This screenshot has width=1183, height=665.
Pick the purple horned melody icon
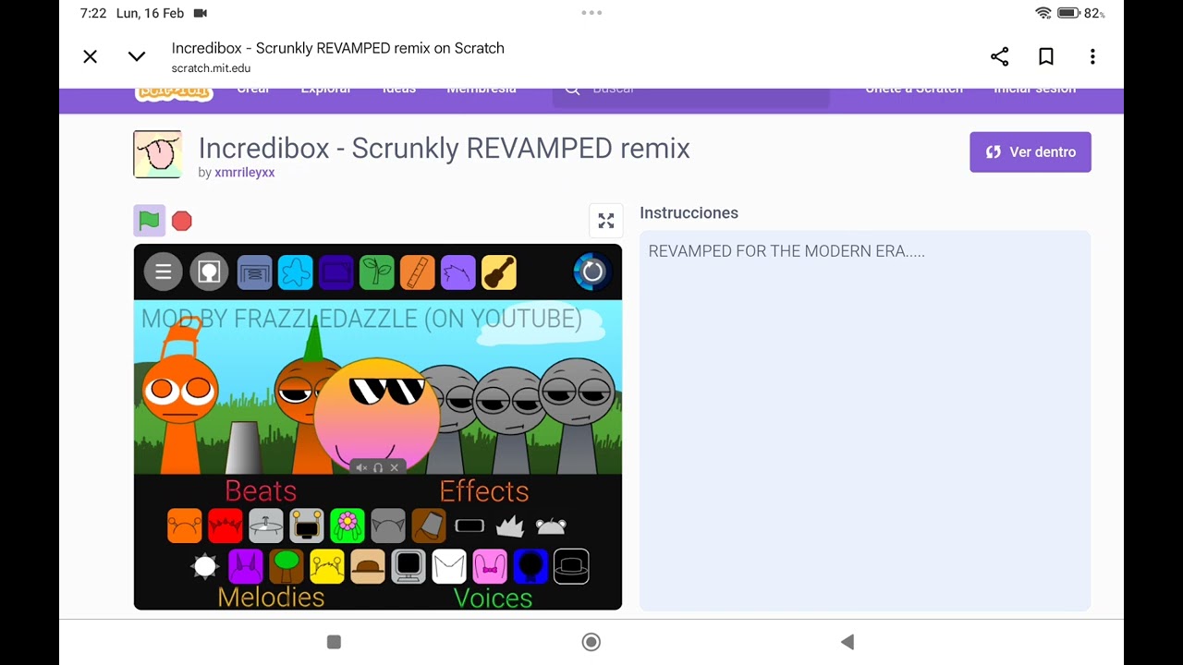[246, 566]
